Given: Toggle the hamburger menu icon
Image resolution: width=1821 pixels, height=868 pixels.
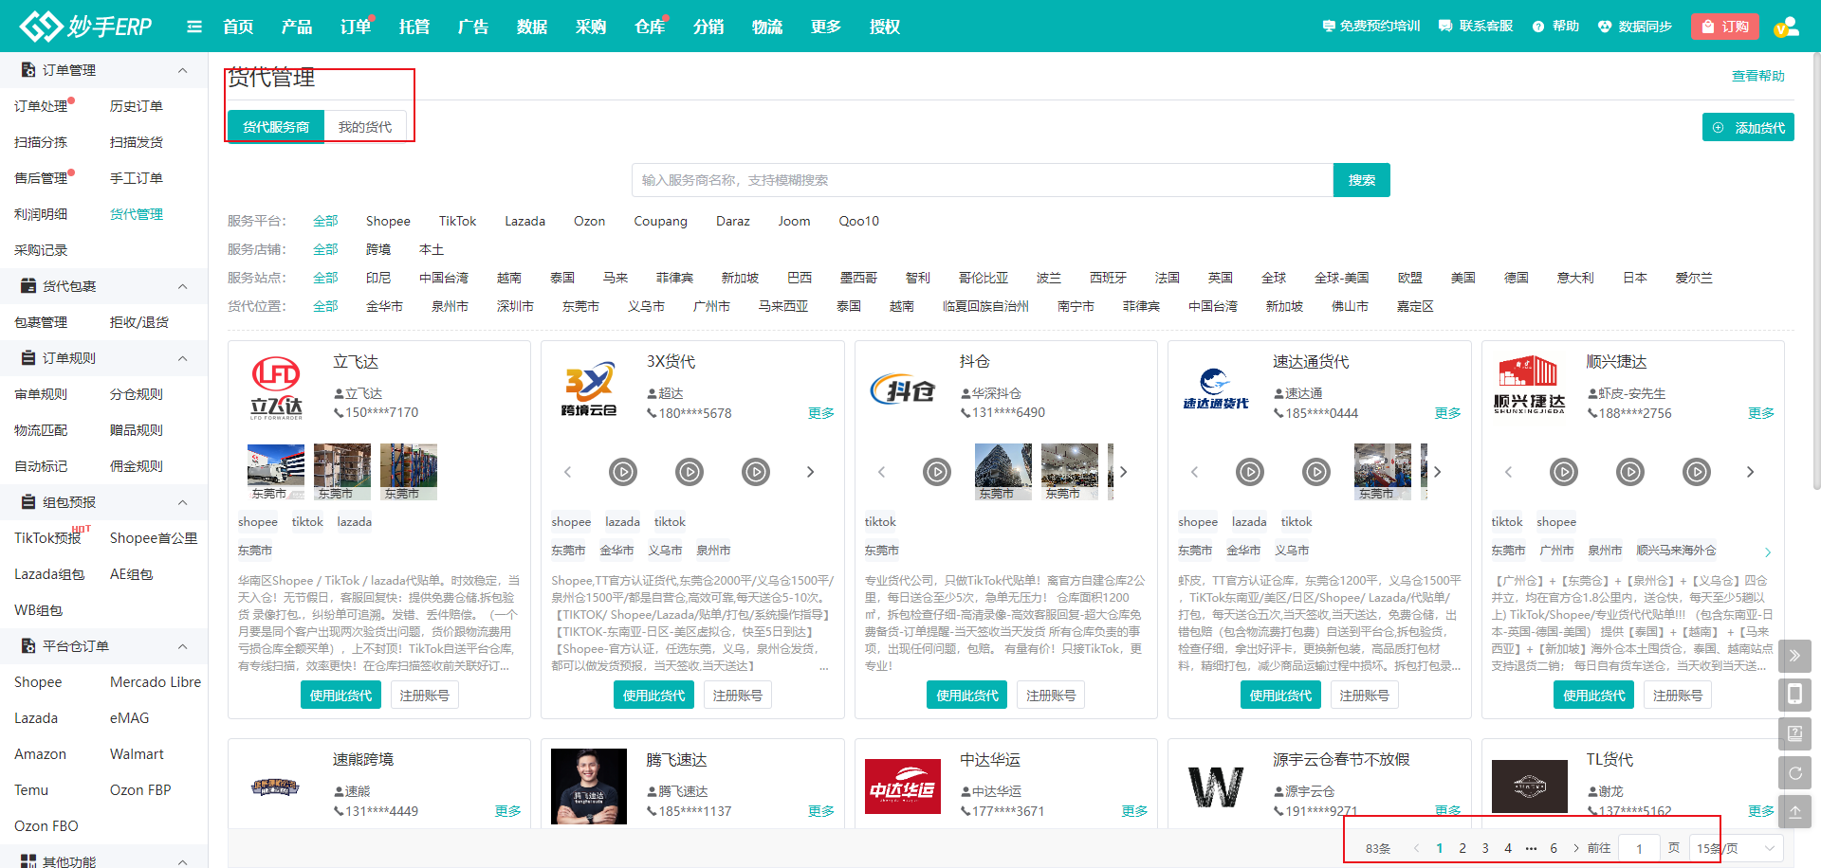Looking at the screenshot, I should tap(194, 27).
